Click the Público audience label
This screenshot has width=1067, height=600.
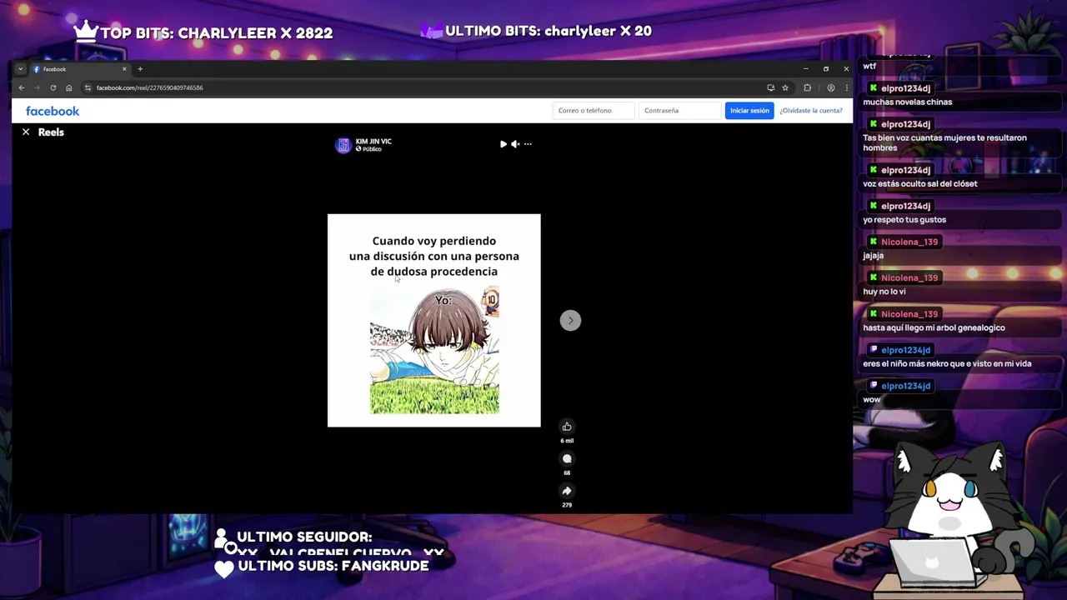pos(372,149)
